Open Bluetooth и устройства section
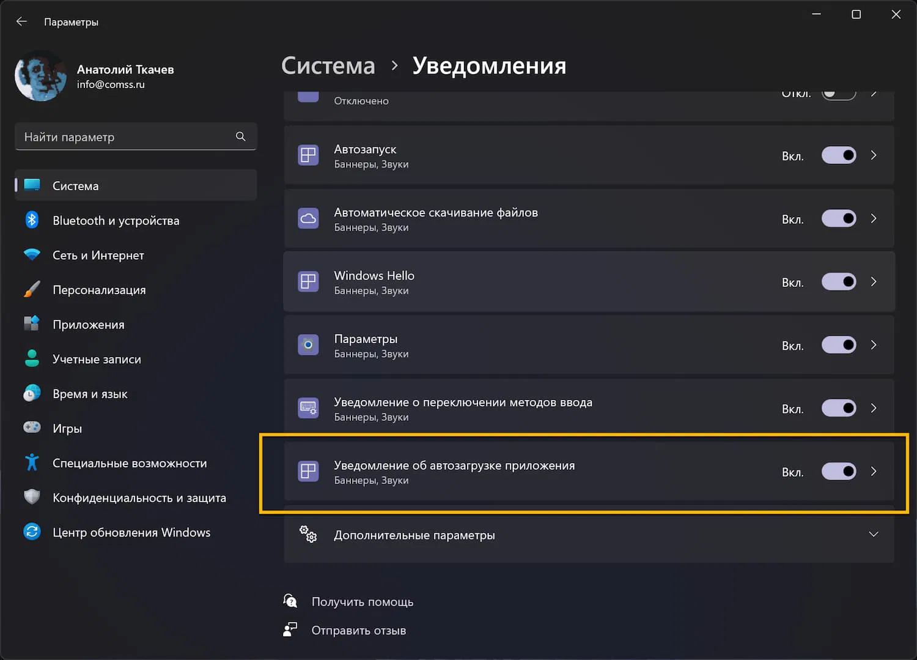 [116, 220]
